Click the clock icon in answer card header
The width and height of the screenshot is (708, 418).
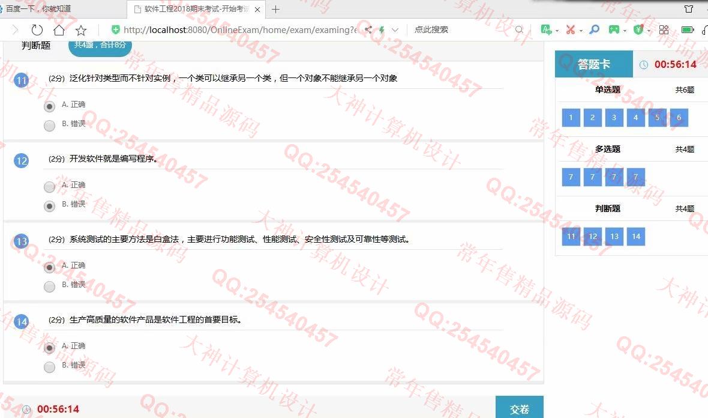pyautogui.click(x=644, y=65)
